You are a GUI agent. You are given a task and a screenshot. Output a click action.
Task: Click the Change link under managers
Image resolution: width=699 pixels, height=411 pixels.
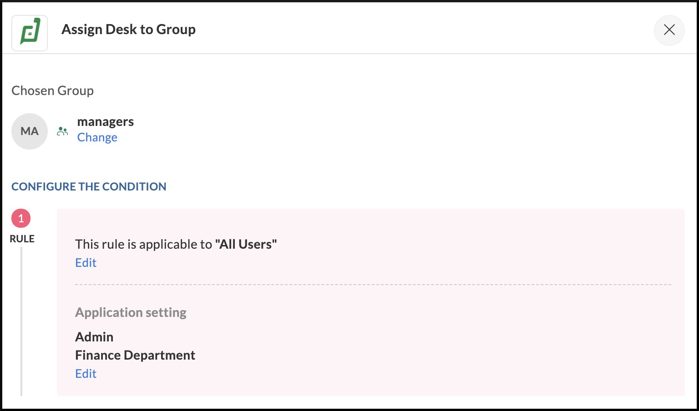[97, 137]
